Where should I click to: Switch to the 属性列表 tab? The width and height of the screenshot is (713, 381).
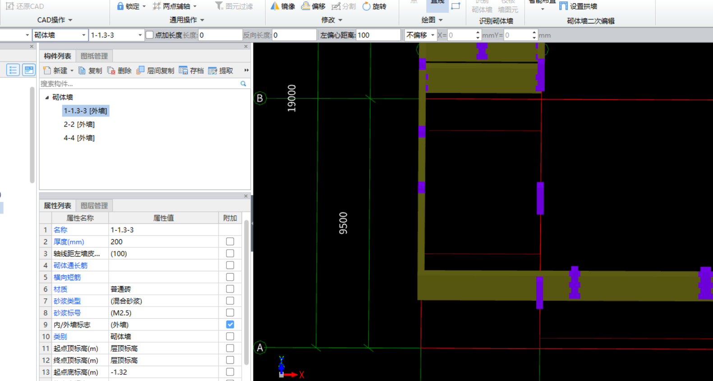coord(57,205)
